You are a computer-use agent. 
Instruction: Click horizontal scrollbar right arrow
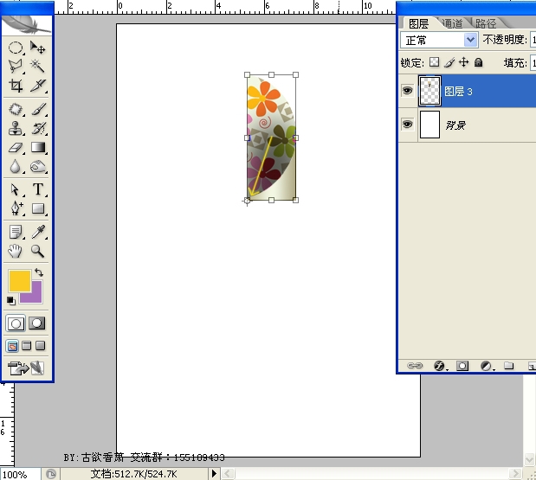click(x=515, y=474)
